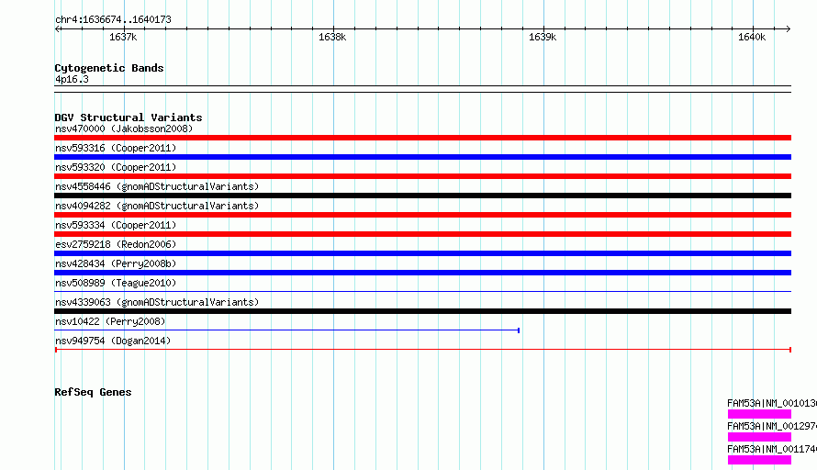Click the chr4:1636674..1640173 position label

[113, 19]
